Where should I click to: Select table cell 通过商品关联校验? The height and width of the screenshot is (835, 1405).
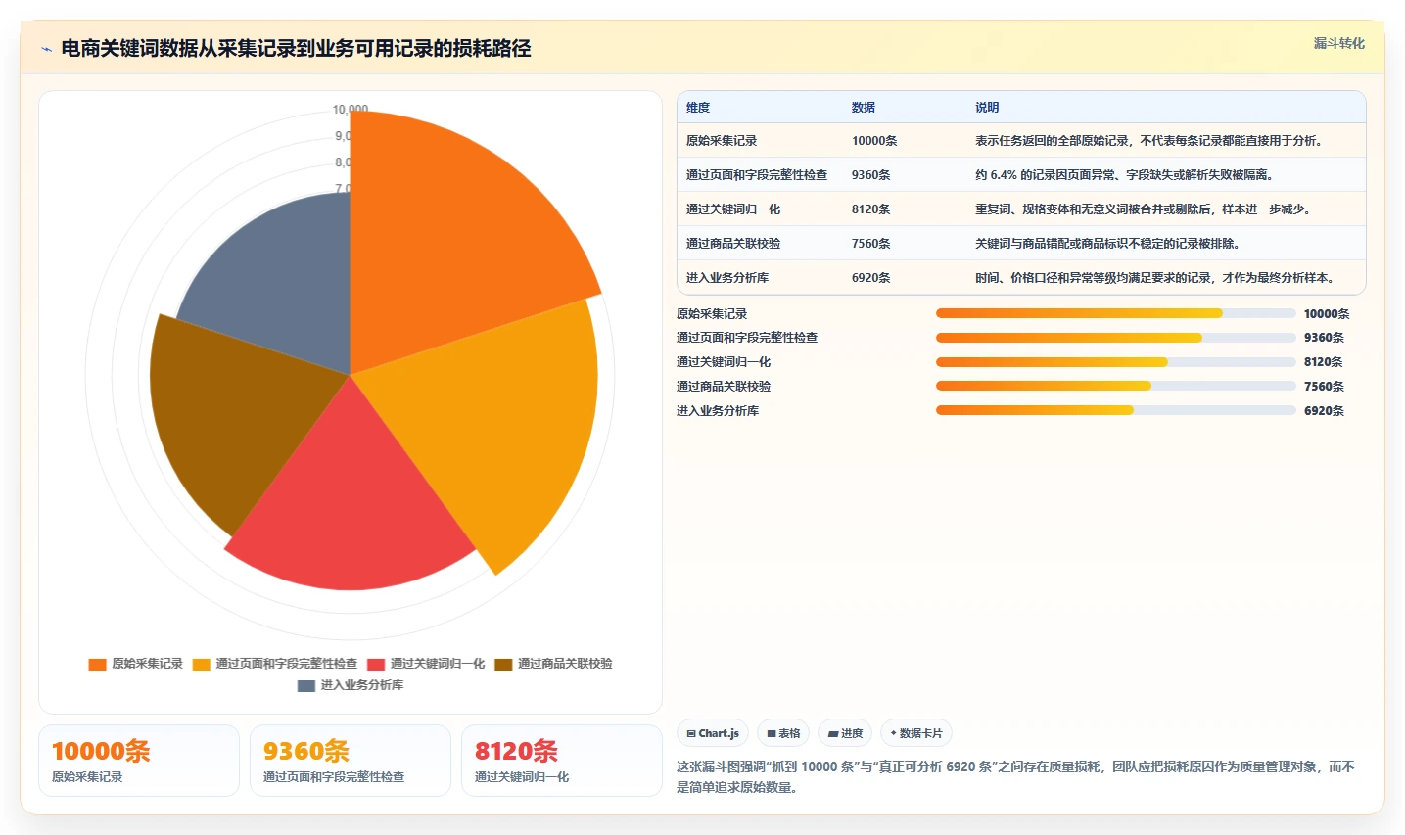point(733,244)
